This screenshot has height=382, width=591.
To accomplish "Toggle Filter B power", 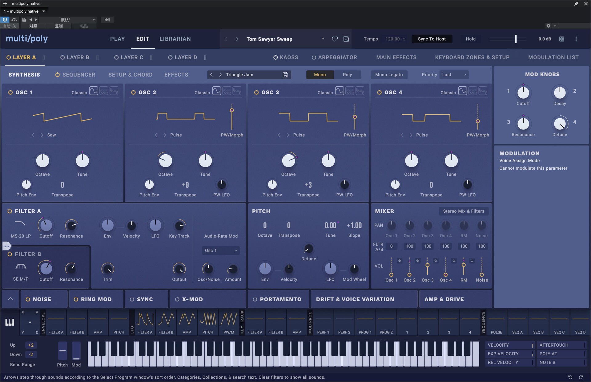I will click(x=10, y=254).
